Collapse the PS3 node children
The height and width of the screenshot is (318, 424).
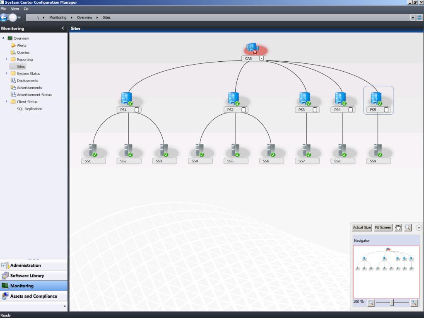coord(315,110)
